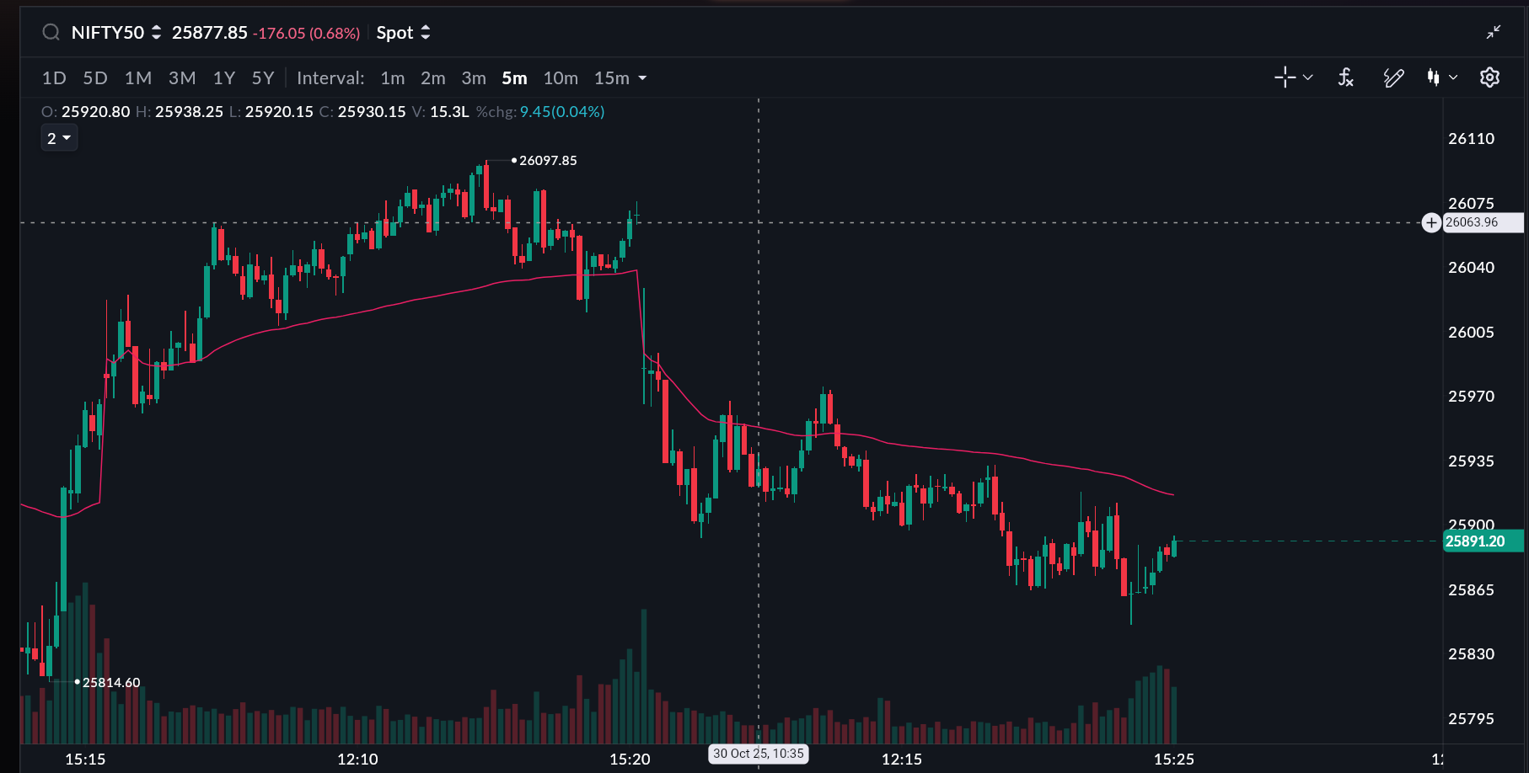Select the 1M time range
1529x773 pixels.
point(138,78)
